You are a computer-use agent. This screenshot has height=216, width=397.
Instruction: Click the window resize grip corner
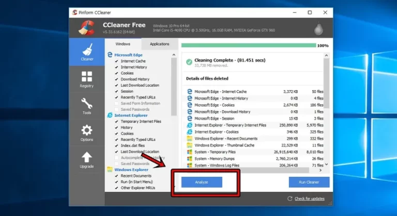click(x=330, y=203)
